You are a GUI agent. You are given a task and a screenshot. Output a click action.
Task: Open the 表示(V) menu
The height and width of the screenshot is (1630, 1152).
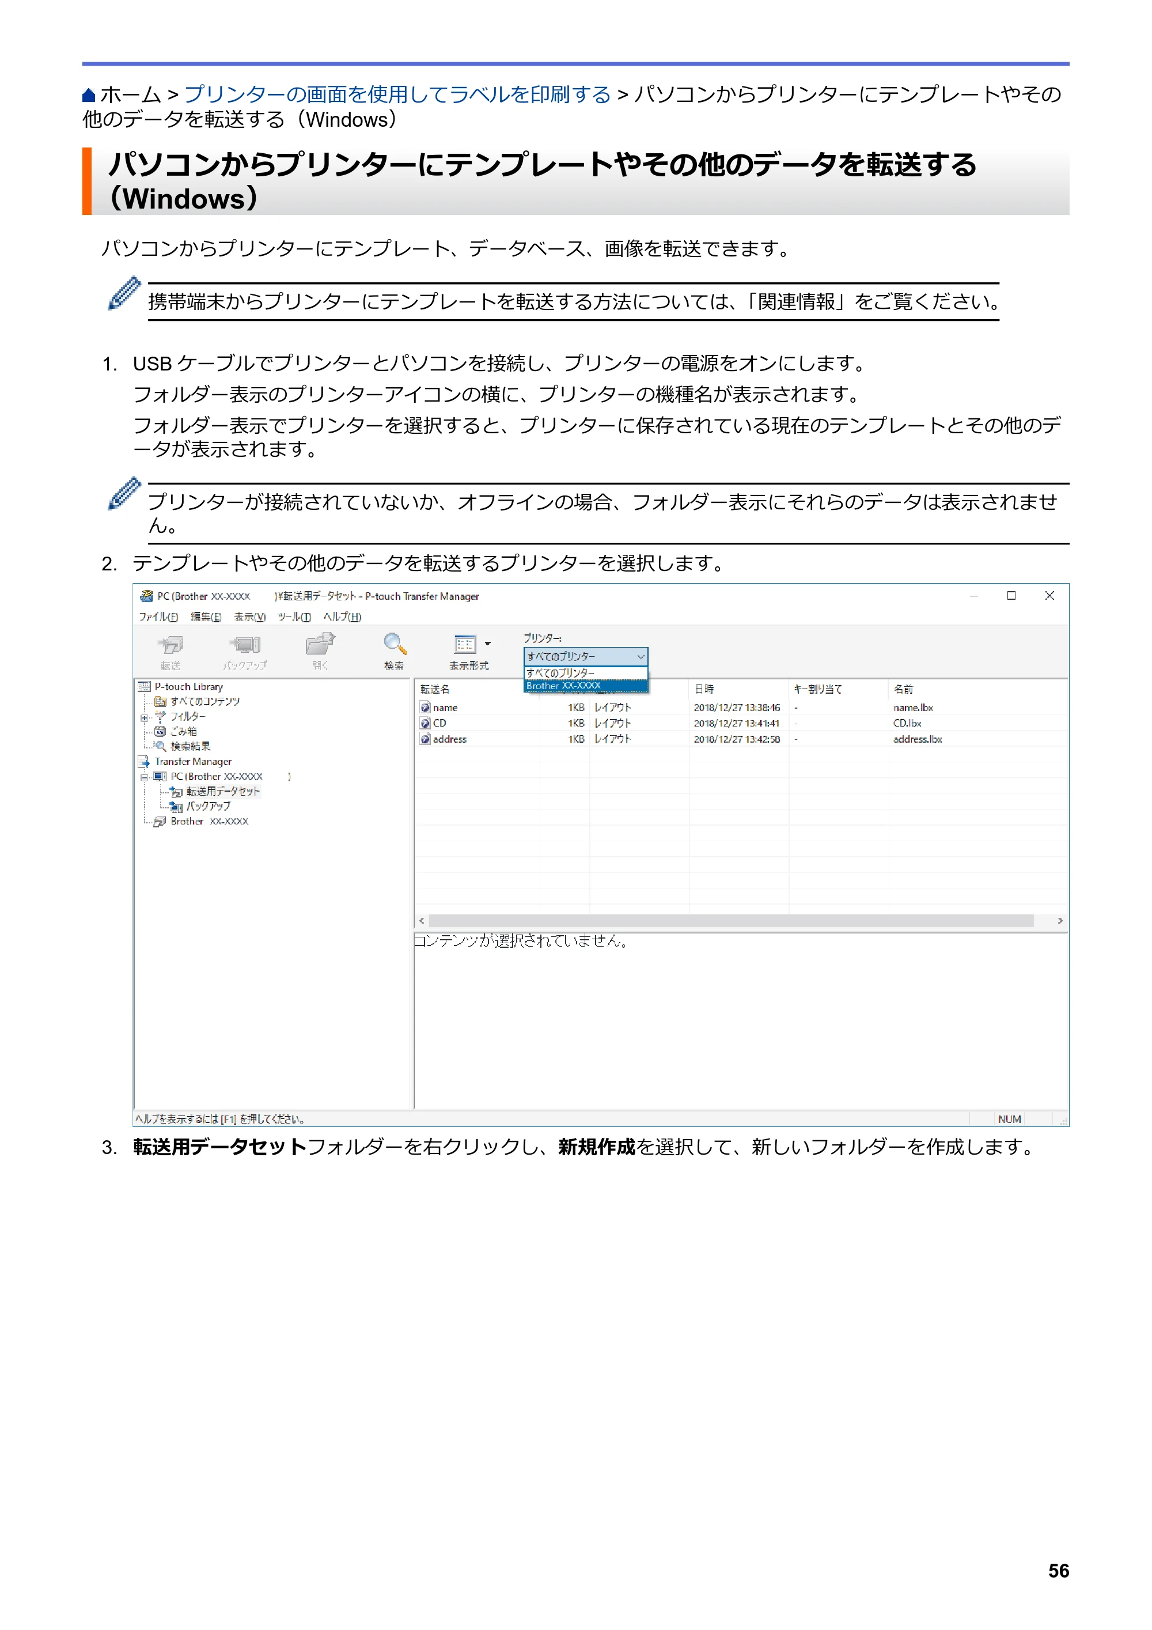tap(249, 617)
